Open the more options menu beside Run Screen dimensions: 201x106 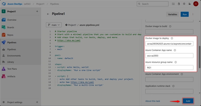[193, 14]
